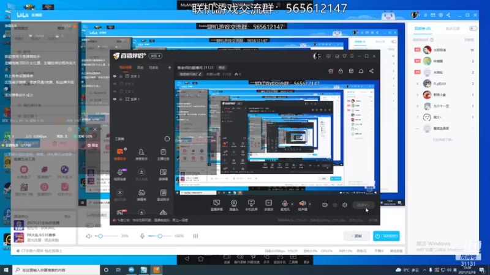Toggle visibility eye for 文本 3 layer
This screenshot has height=275, width=490.
[x=115, y=76]
